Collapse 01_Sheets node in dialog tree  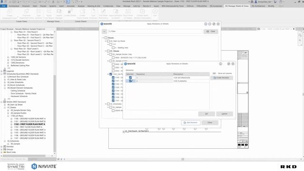coord(105,51)
